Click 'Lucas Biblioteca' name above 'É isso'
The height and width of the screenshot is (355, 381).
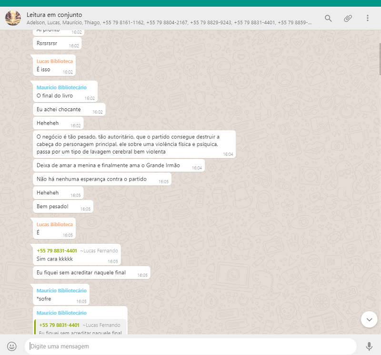click(x=55, y=61)
